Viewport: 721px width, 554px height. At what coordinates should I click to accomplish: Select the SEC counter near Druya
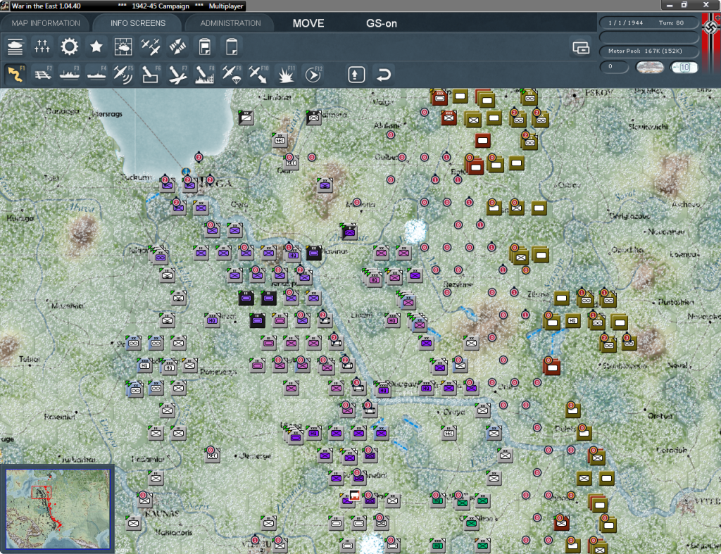pyautogui.click(x=449, y=433)
